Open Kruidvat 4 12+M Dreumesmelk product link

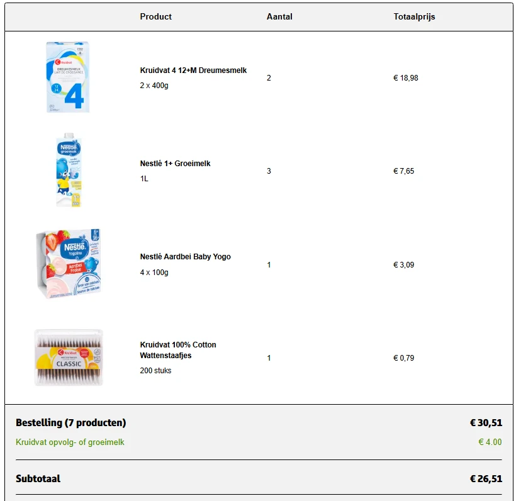[193, 70]
